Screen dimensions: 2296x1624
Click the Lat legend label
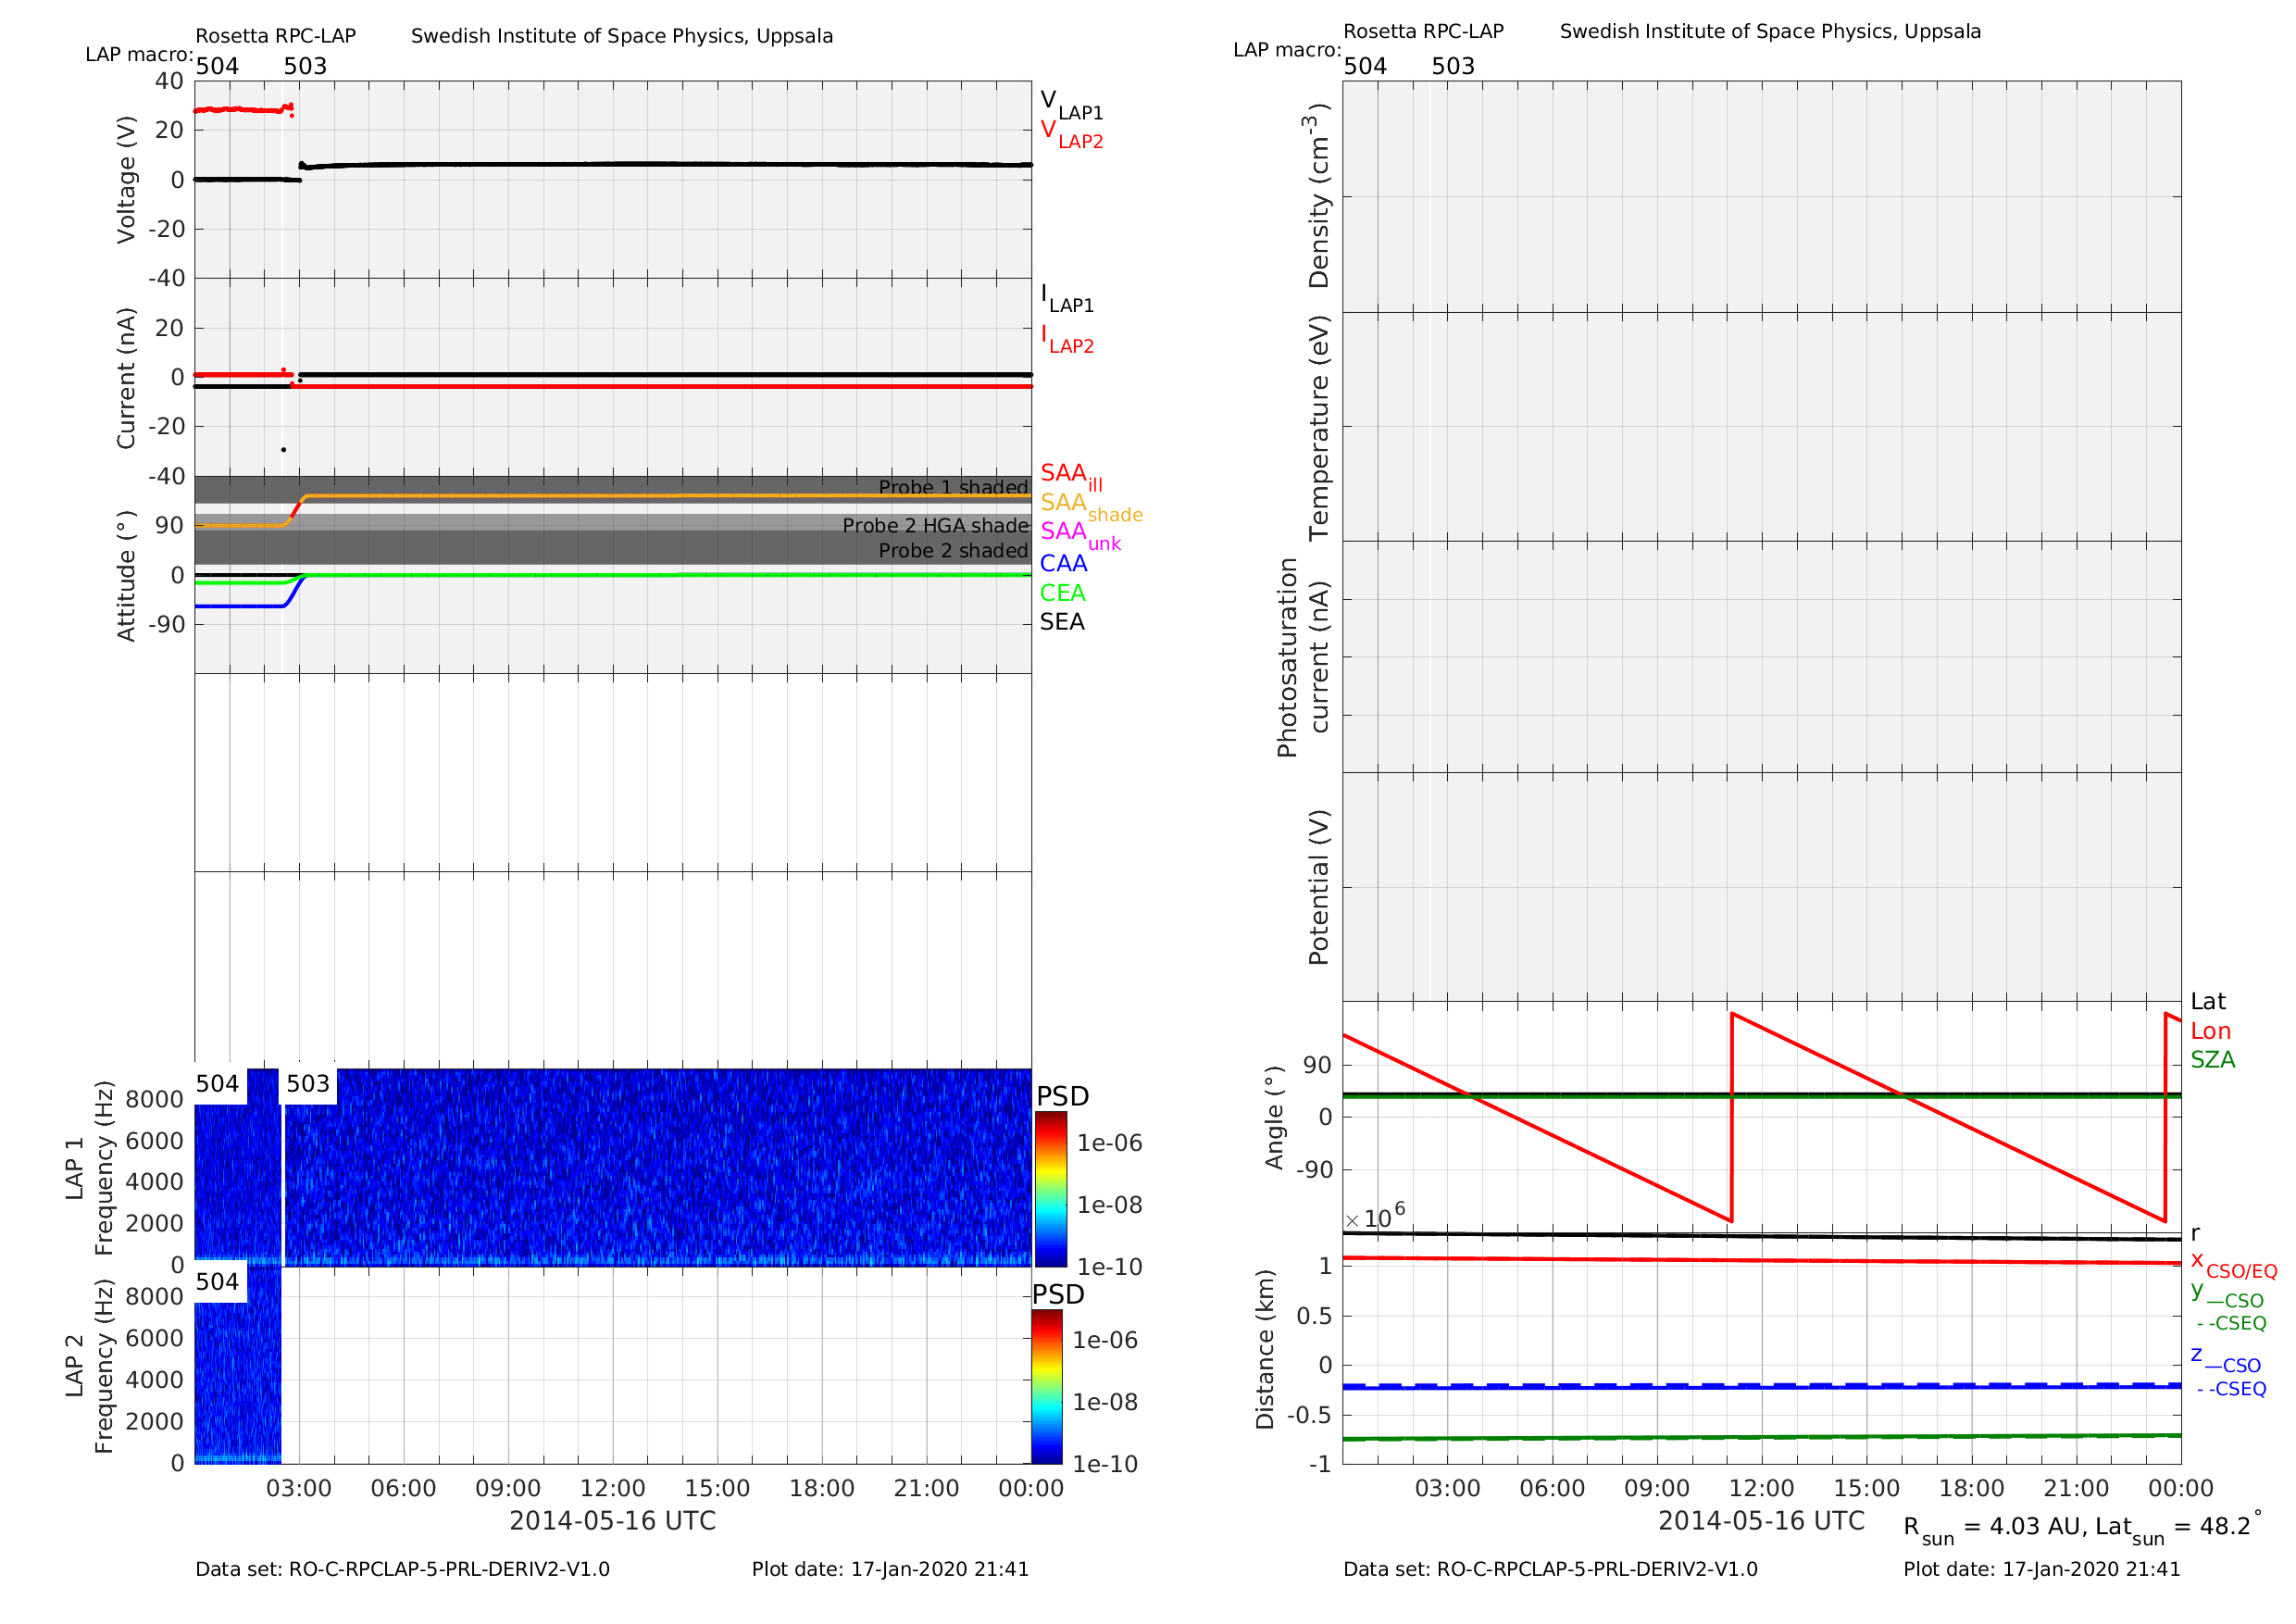[2208, 1002]
